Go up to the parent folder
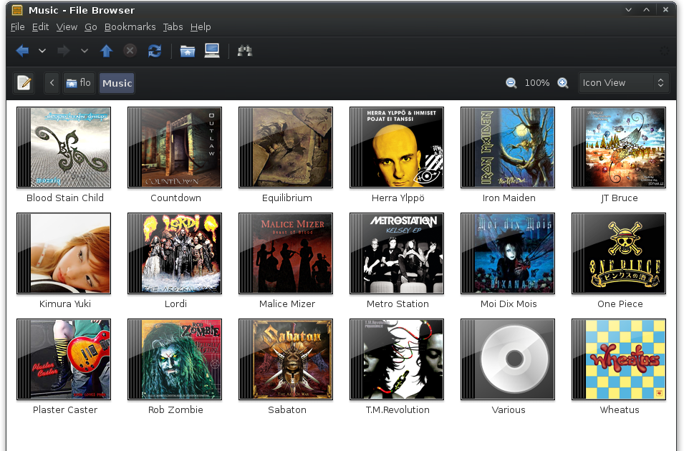 (107, 51)
